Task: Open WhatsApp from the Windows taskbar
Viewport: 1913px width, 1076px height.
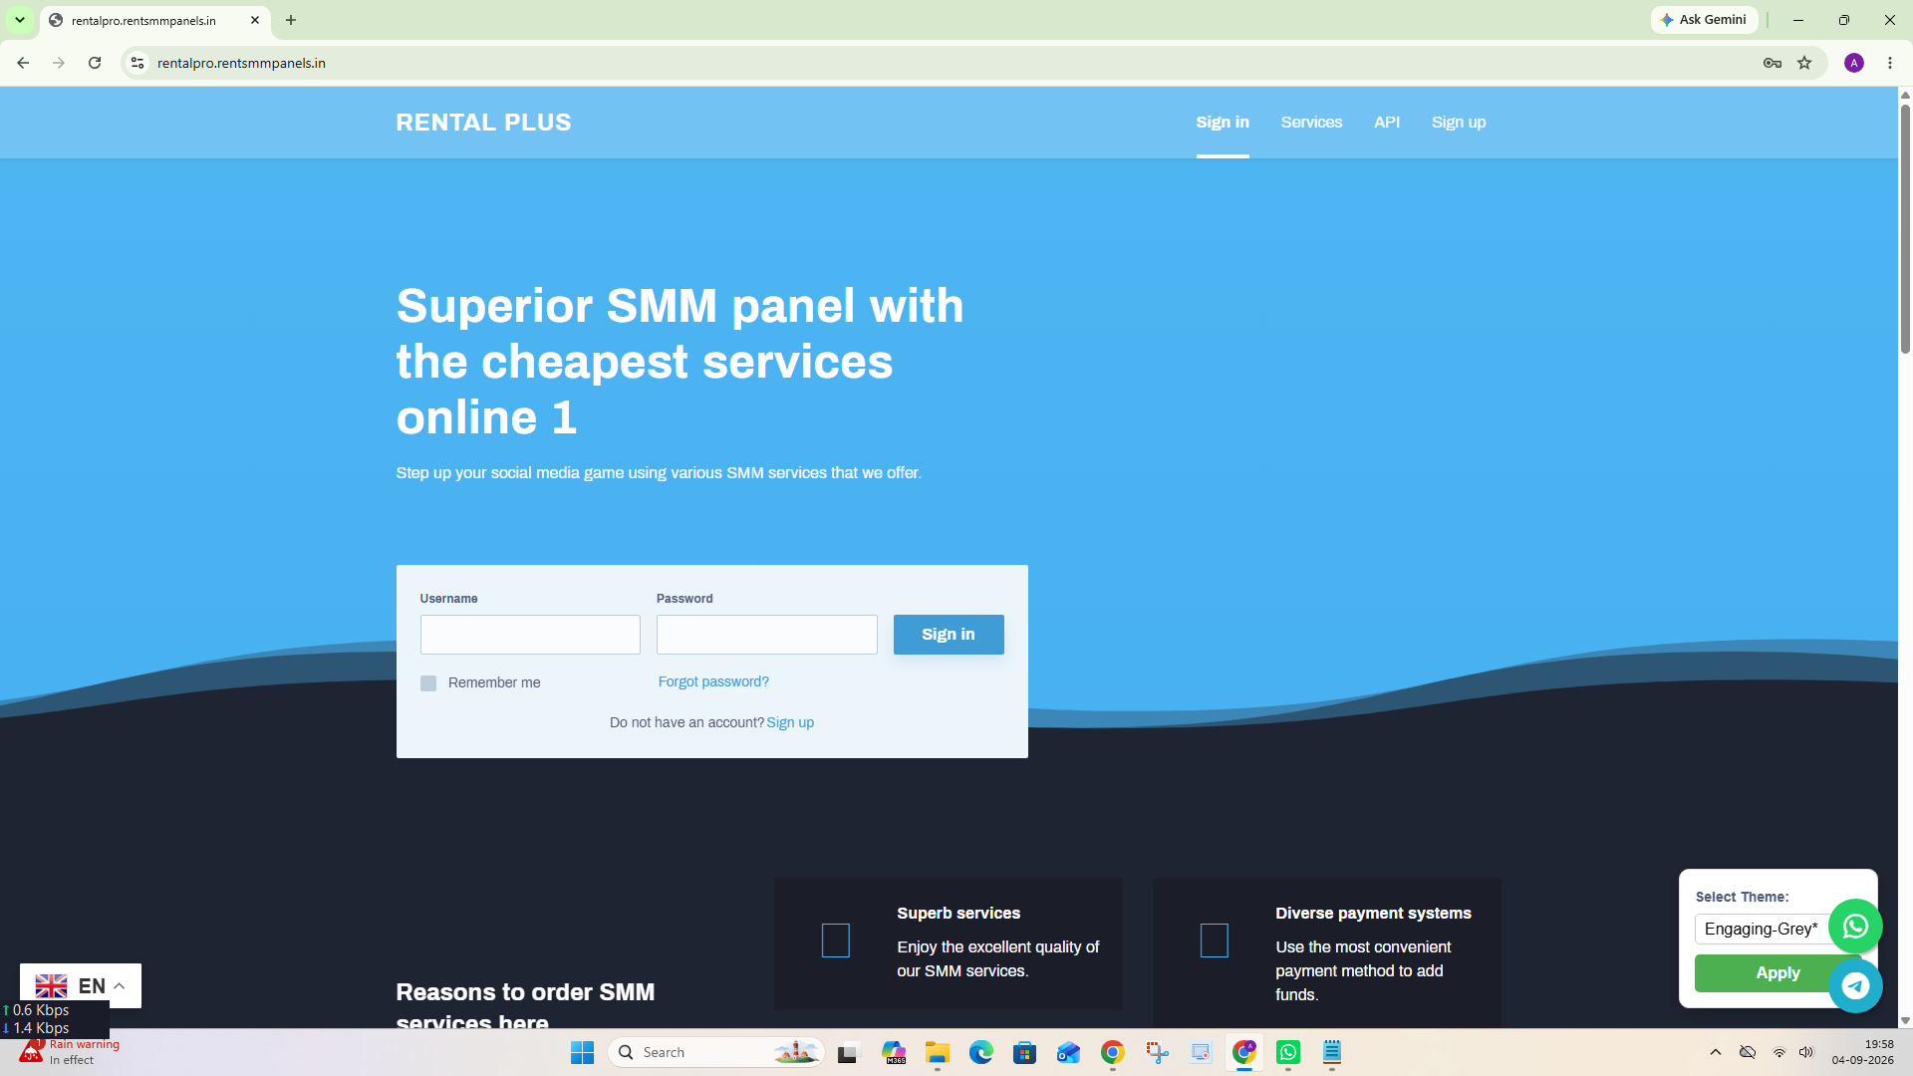Action: click(x=1288, y=1052)
